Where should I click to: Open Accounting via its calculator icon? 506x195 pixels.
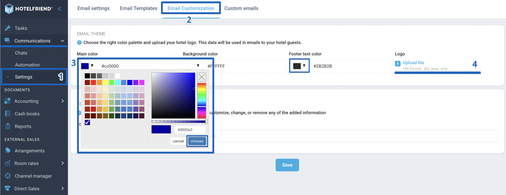tap(8, 101)
